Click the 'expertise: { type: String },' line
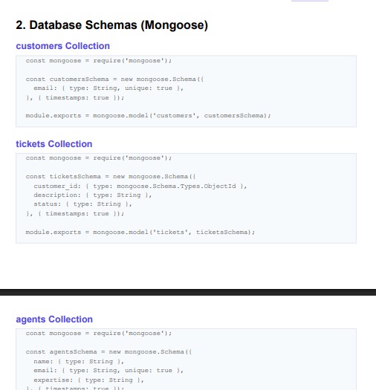The width and height of the screenshot is (376, 390). [x=88, y=380]
